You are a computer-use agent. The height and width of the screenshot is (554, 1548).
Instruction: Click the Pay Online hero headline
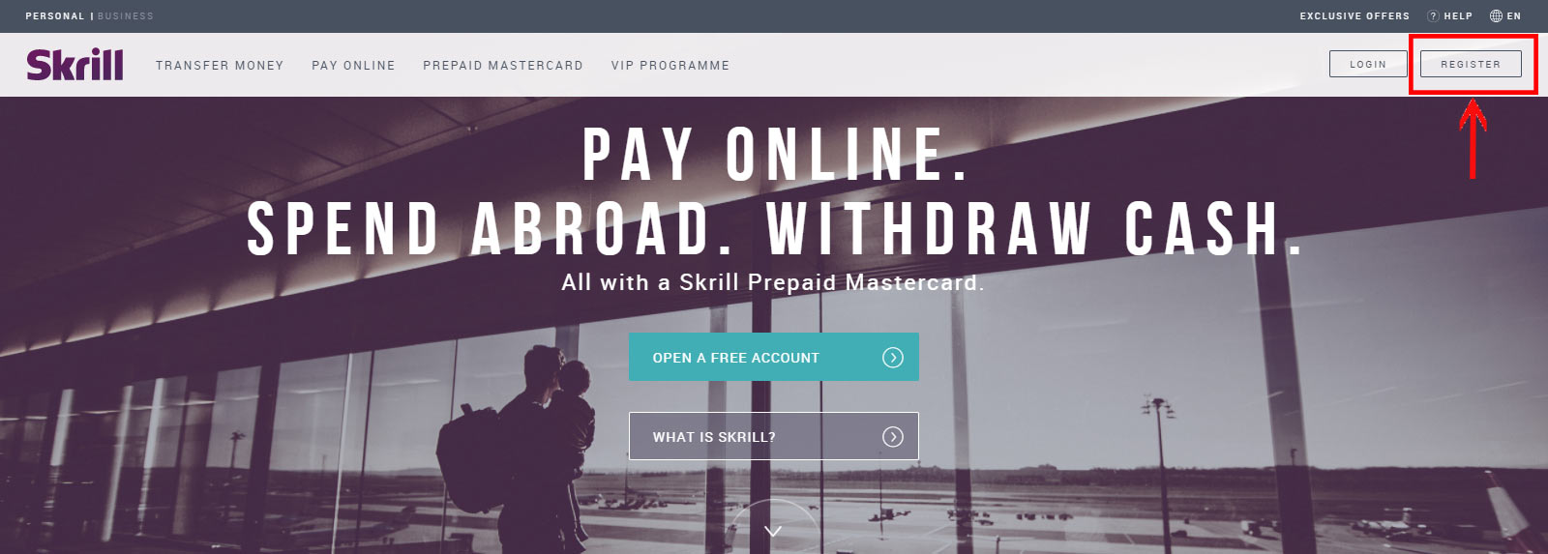(774, 155)
